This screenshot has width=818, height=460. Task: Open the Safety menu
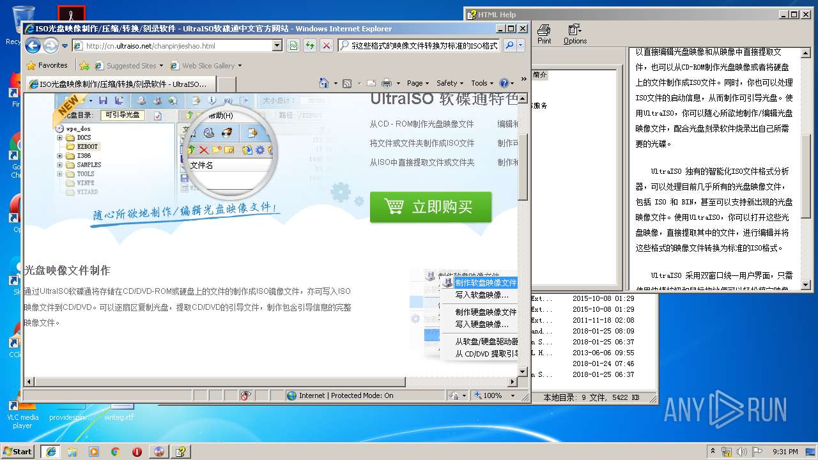pos(450,83)
